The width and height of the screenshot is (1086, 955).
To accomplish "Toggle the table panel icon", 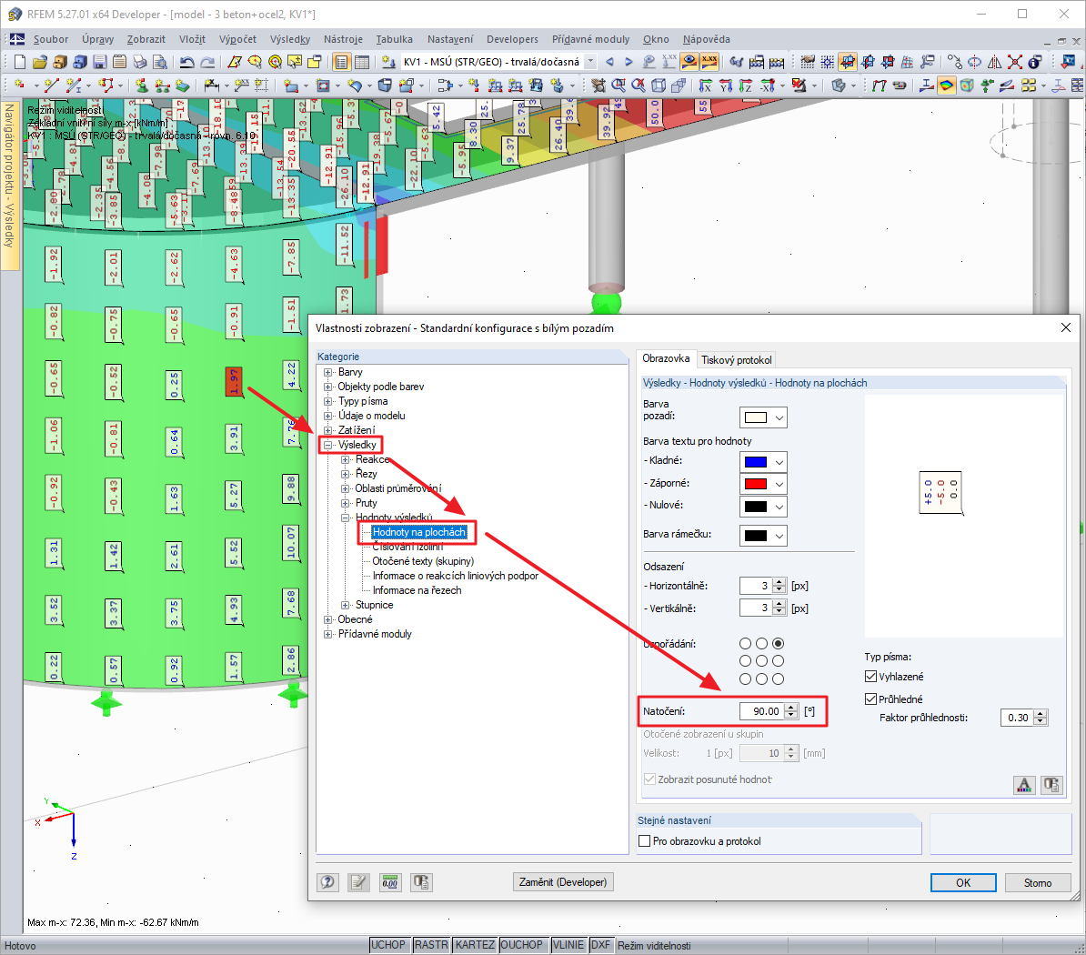I will click(361, 62).
